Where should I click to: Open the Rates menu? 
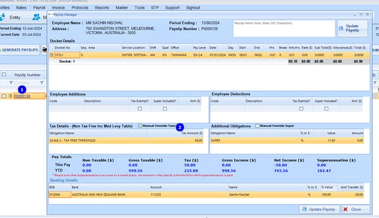coord(21,8)
